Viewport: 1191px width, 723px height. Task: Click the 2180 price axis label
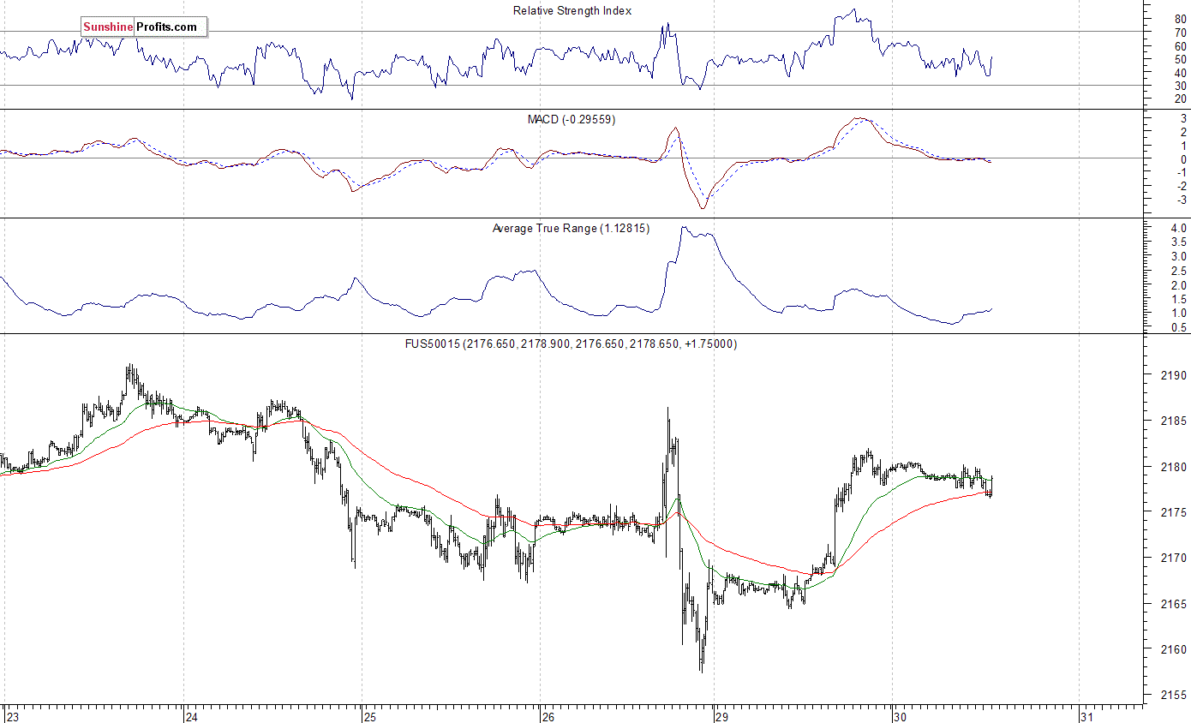[1173, 467]
